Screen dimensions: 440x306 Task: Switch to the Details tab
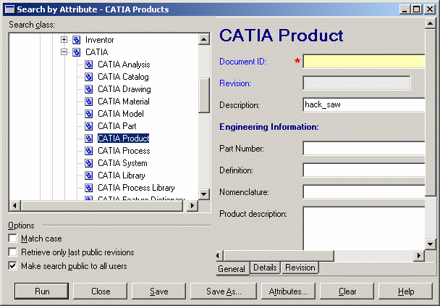265,268
